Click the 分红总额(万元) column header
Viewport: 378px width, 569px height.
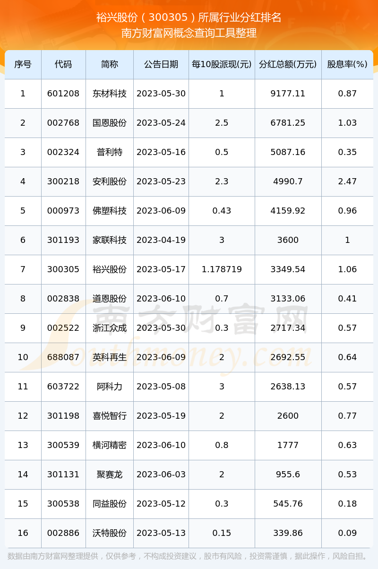click(288, 64)
